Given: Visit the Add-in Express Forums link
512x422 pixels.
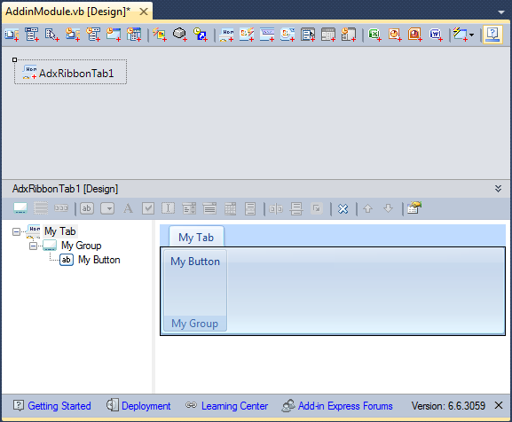Looking at the screenshot, I should click(x=345, y=406).
